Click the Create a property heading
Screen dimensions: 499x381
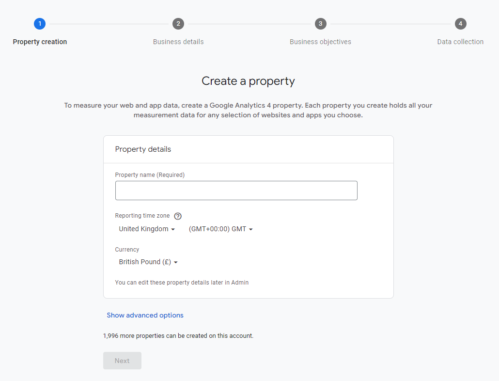coord(248,81)
